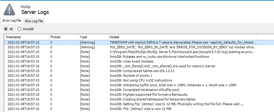Click the MySQL label above Server Logs

(26, 7)
